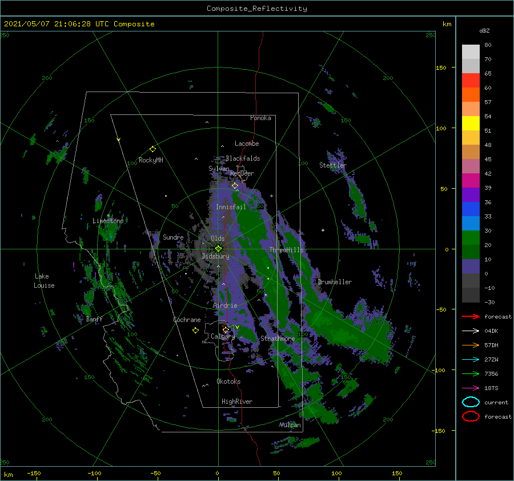The image size is (514, 481).
Task: Click the 80 dBZ scale value
Action: pyautogui.click(x=488, y=45)
